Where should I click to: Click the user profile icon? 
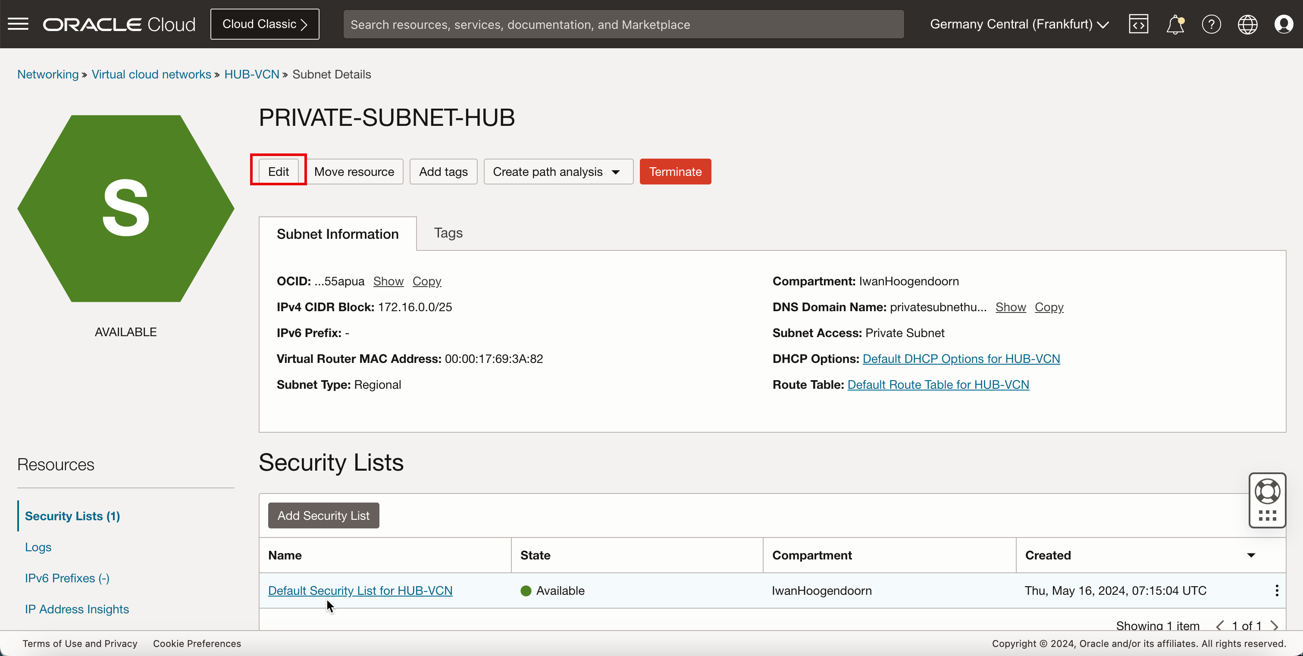click(x=1284, y=23)
